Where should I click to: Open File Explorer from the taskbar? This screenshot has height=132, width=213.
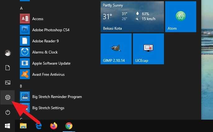tap(23, 126)
